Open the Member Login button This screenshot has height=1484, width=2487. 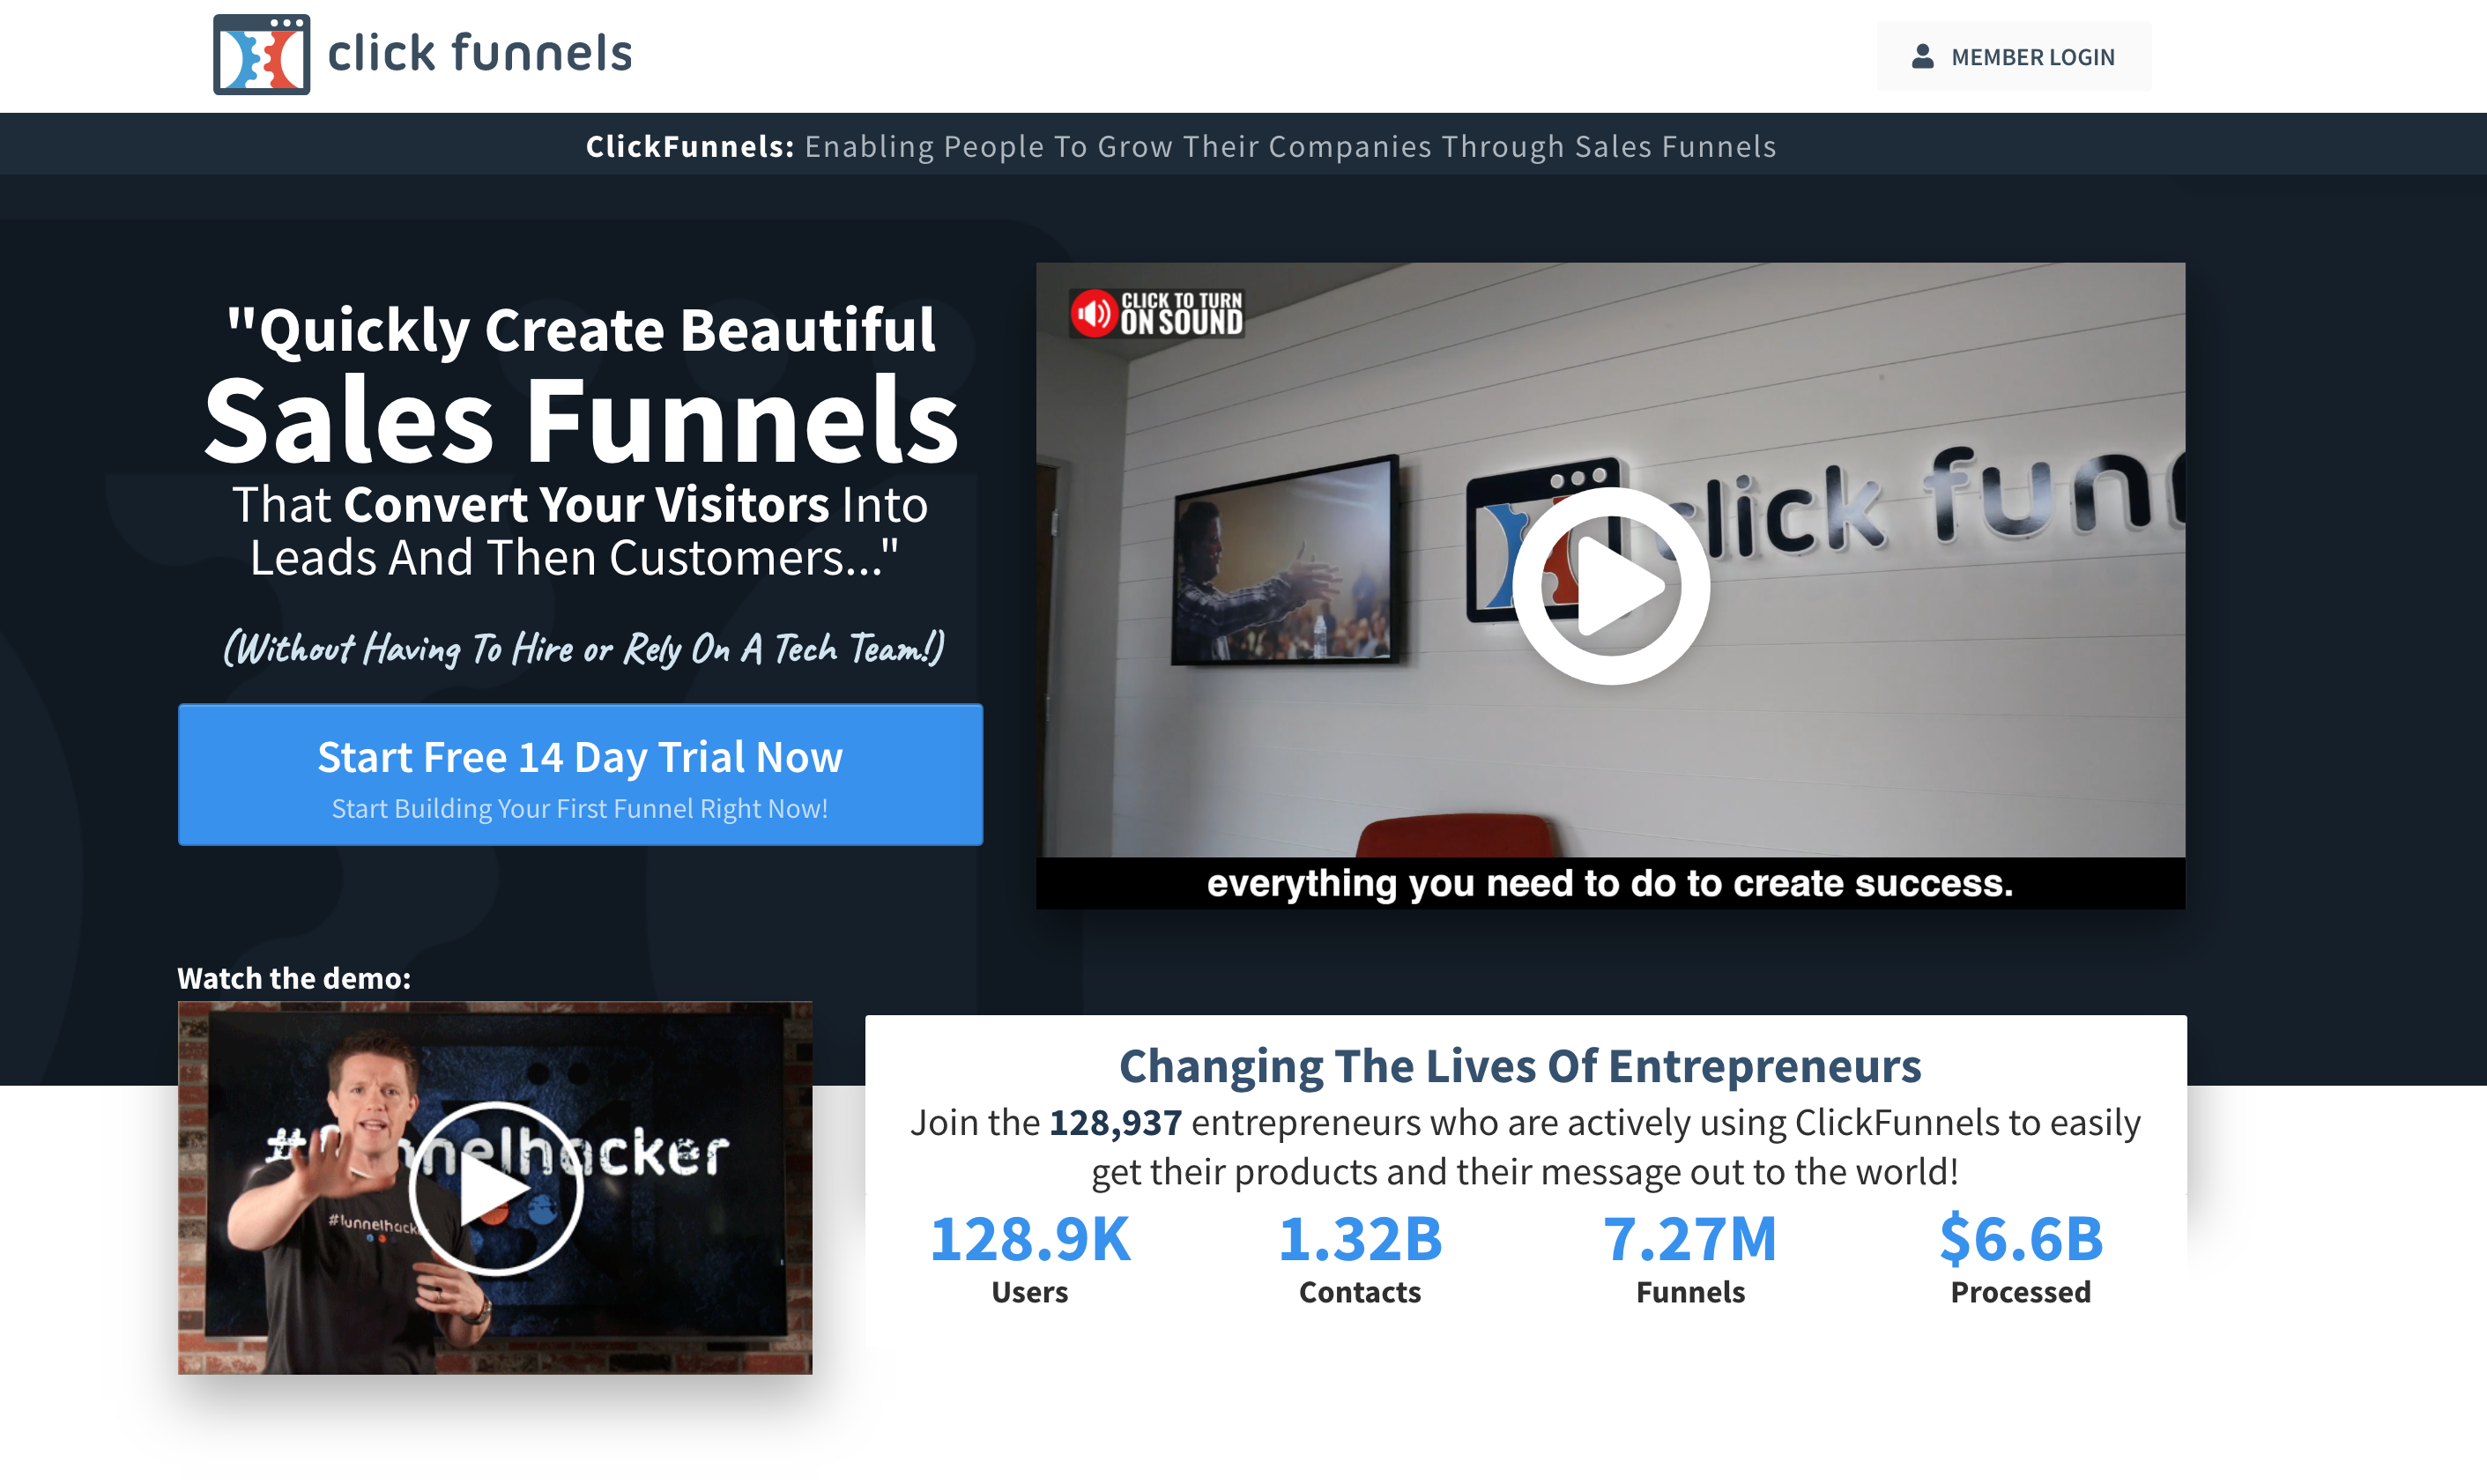[2013, 57]
